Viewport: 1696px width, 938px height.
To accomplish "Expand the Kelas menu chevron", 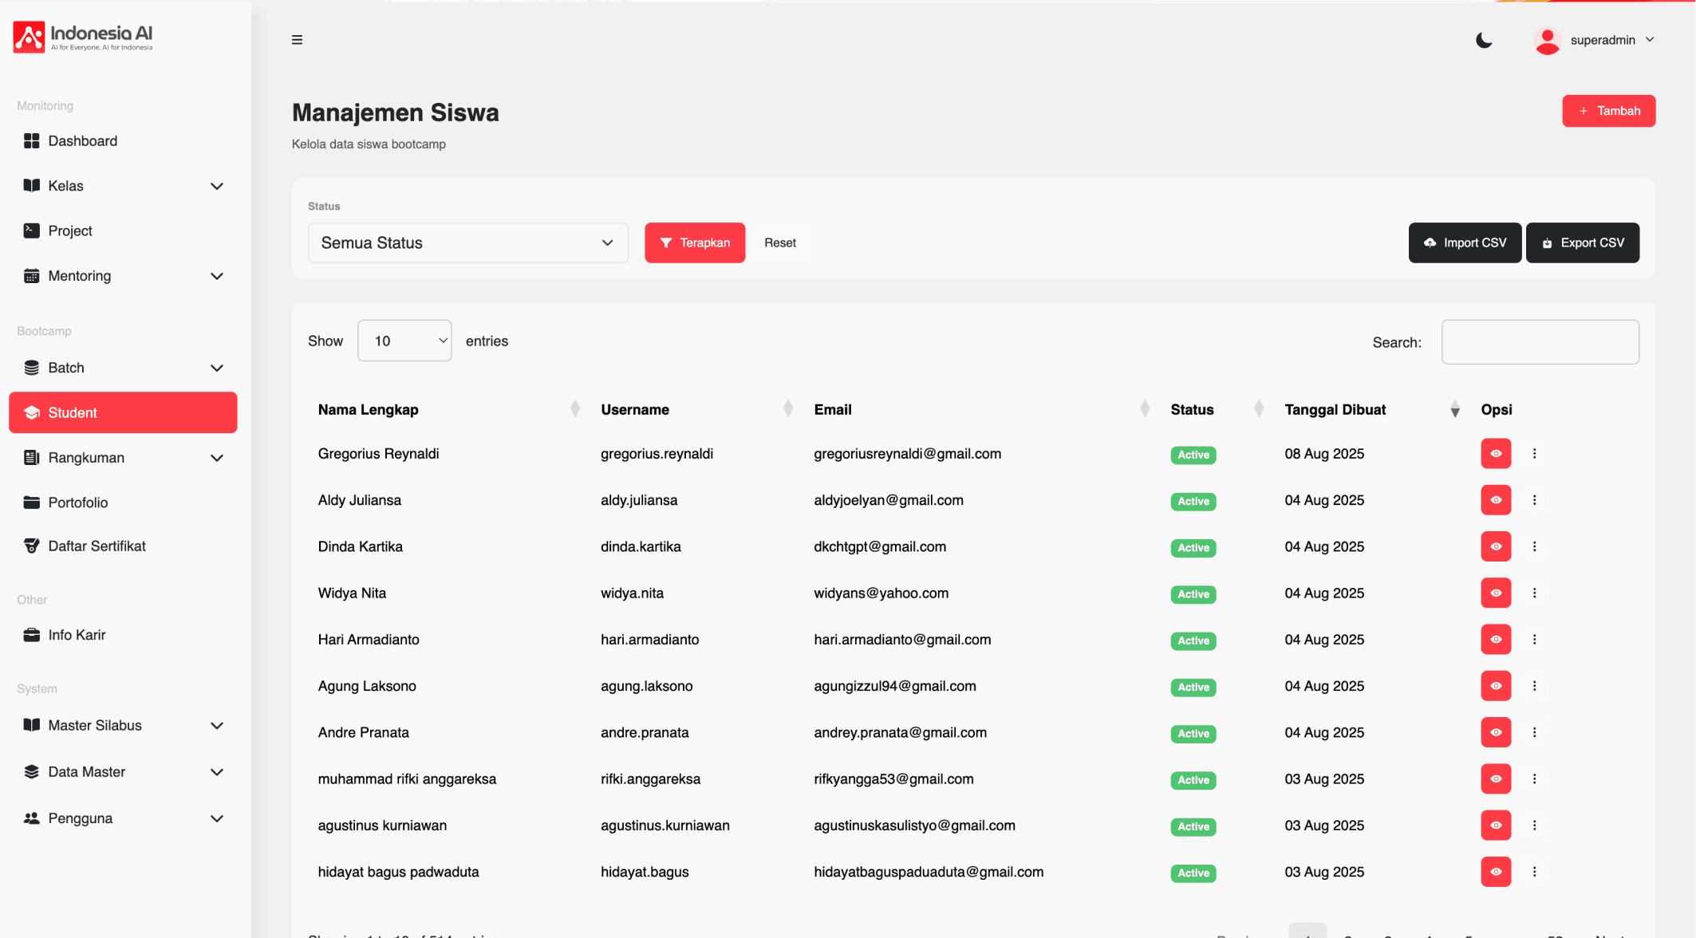I will click(216, 186).
